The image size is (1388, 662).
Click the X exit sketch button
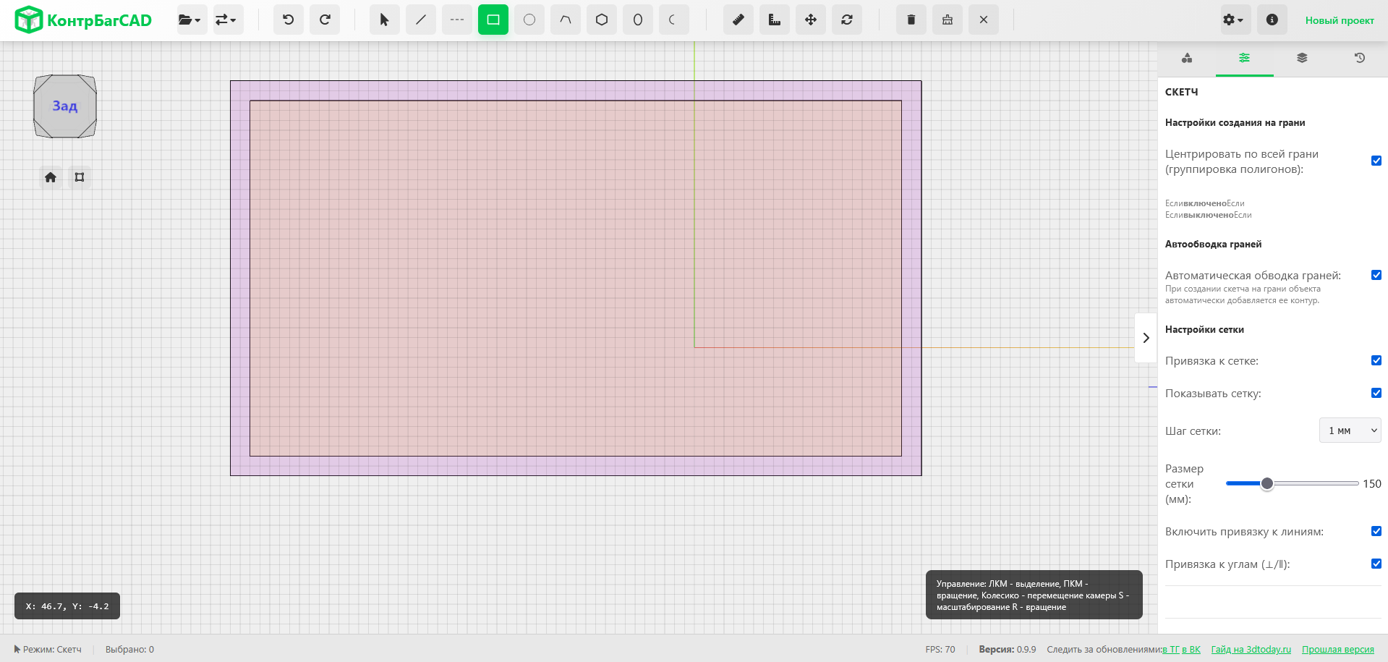[984, 20]
